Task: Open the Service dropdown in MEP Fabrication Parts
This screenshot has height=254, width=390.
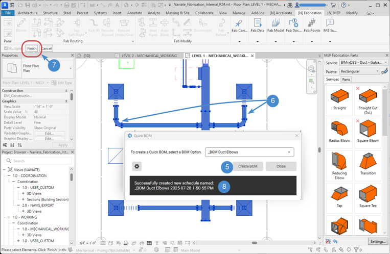Action: 363,63
